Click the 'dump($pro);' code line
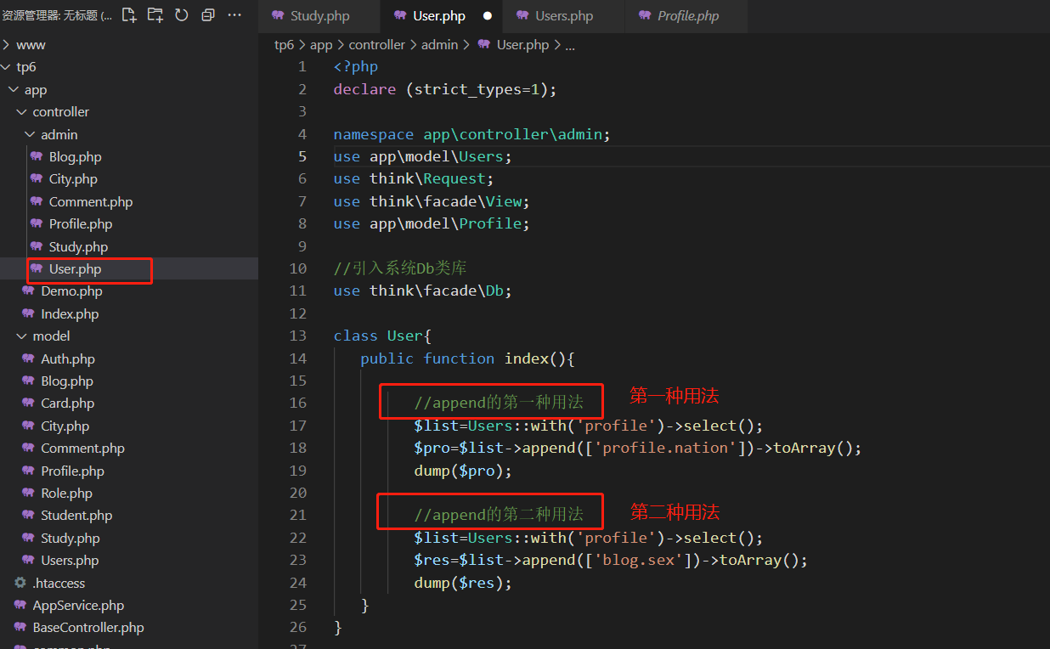Viewport: 1050px width, 649px height. (x=463, y=471)
